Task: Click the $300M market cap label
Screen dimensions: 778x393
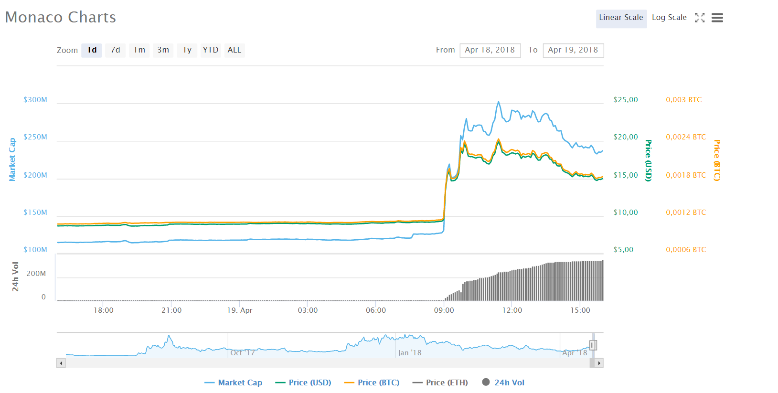Action: click(35, 100)
